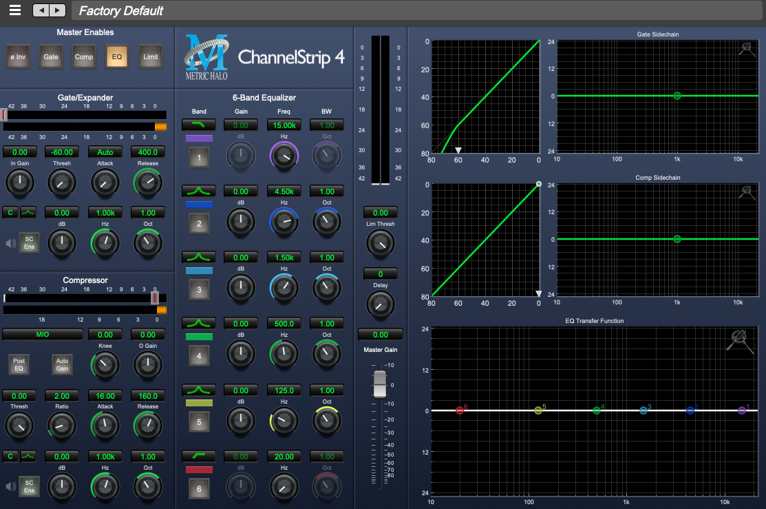766x509 pixels.
Task: Open the compressor MIO character dropdown
Action: pyautogui.click(x=43, y=334)
